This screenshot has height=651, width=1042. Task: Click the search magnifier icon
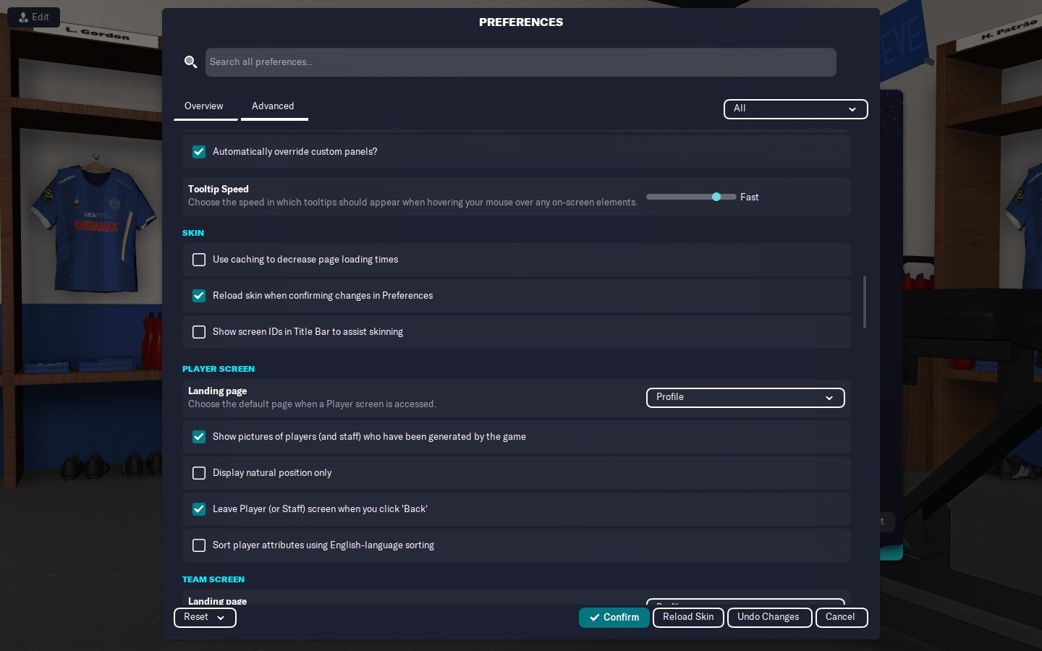[190, 62]
